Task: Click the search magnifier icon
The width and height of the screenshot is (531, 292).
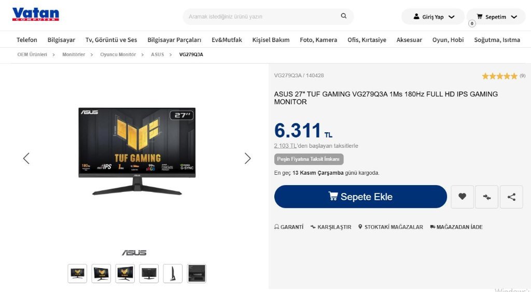Action: pos(343,16)
